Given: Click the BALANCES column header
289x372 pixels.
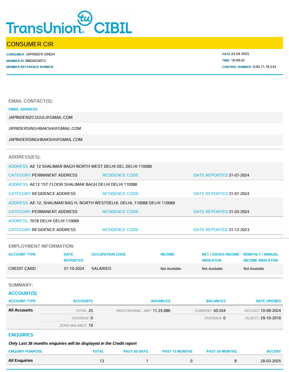Looking at the screenshot, I should tap(216, 301).
